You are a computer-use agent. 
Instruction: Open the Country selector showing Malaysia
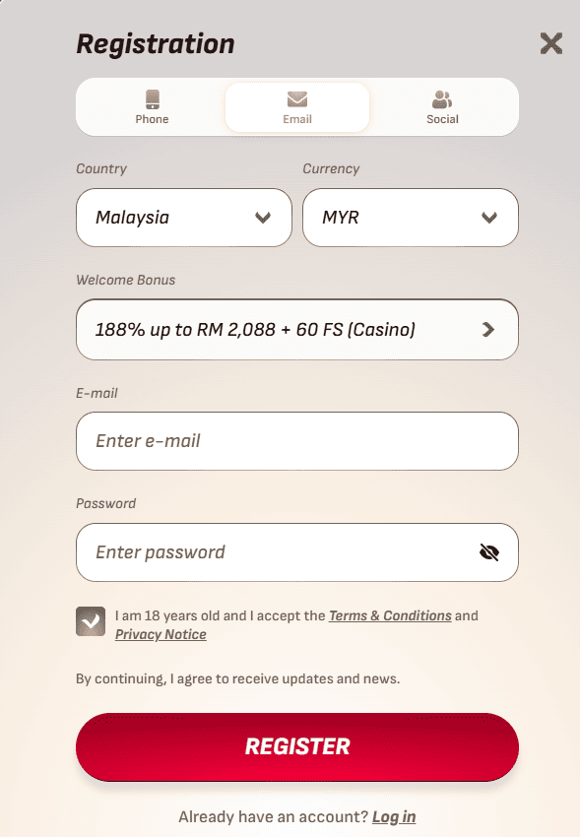[184, 218]
